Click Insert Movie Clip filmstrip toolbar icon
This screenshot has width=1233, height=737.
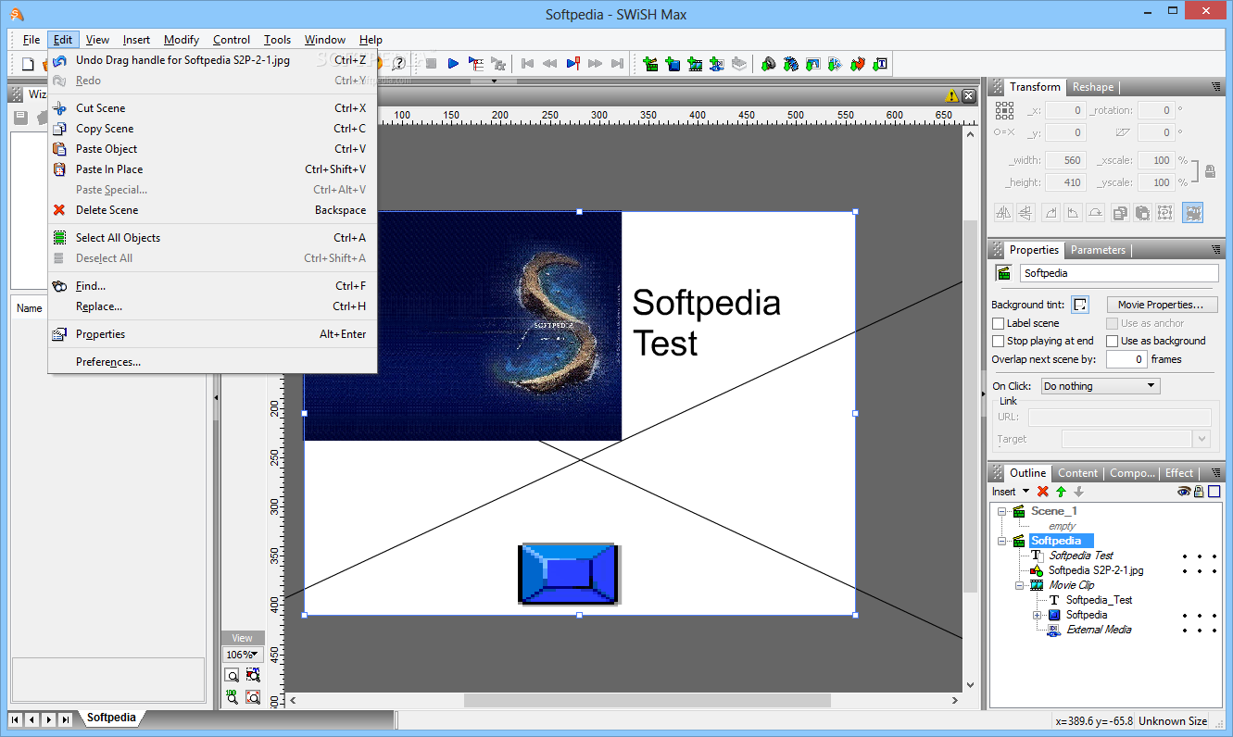[695, 64]
